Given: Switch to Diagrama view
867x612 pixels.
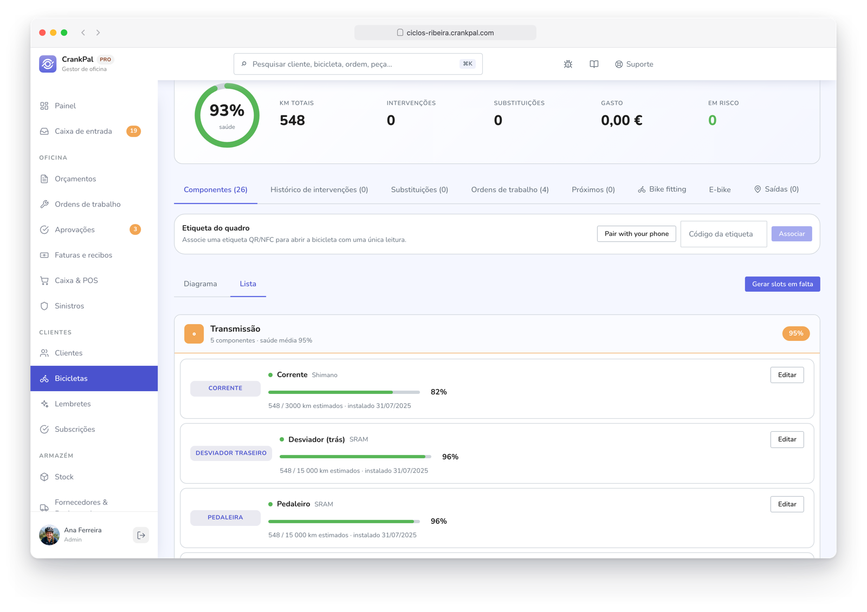Looking at the screenshot, I should 200,284.
